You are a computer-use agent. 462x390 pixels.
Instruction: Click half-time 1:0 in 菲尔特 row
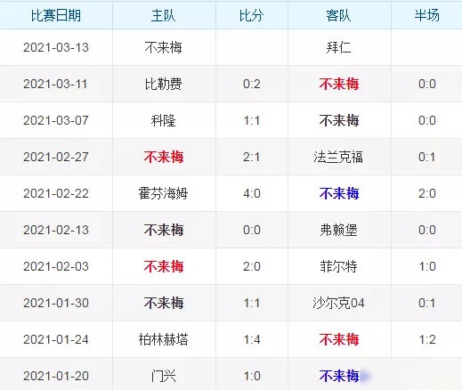427,266
